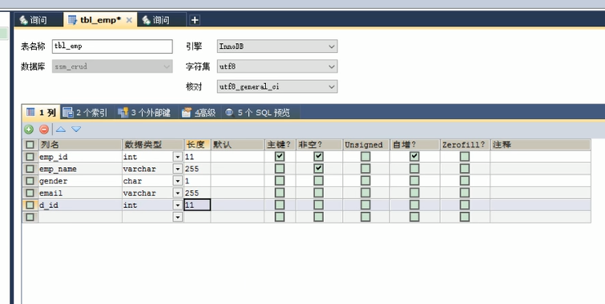The image size is (605, 304).
Task: Open data type dropdown for d_id
Action: coord(177,205)
